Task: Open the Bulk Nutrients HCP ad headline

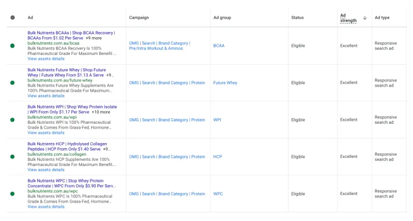Action: pyautogui.click(x=67, y=147)
